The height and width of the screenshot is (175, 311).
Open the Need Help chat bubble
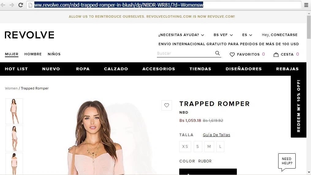287,162
